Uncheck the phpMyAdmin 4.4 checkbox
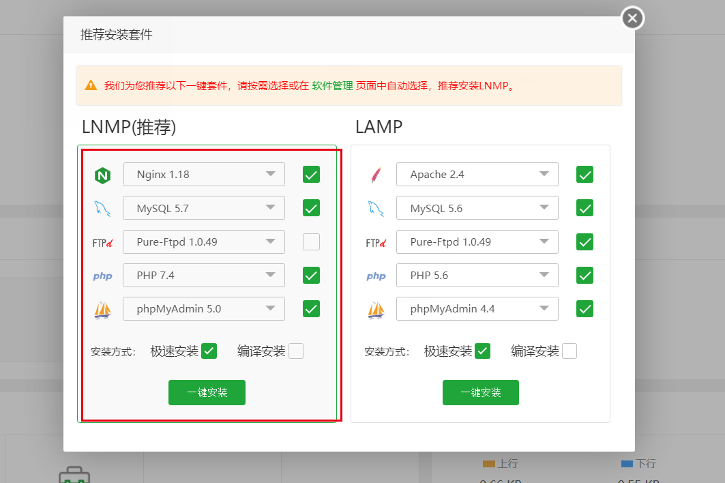The height and width of the screenshot is (483, 725). click(x=585, y=308)
